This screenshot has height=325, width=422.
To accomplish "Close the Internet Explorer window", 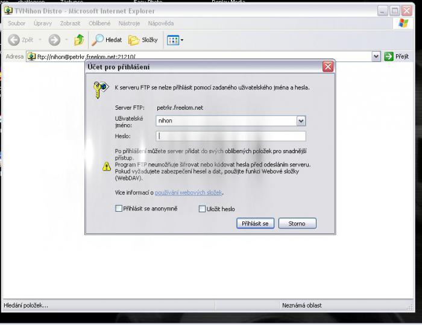I will (407, 11).
